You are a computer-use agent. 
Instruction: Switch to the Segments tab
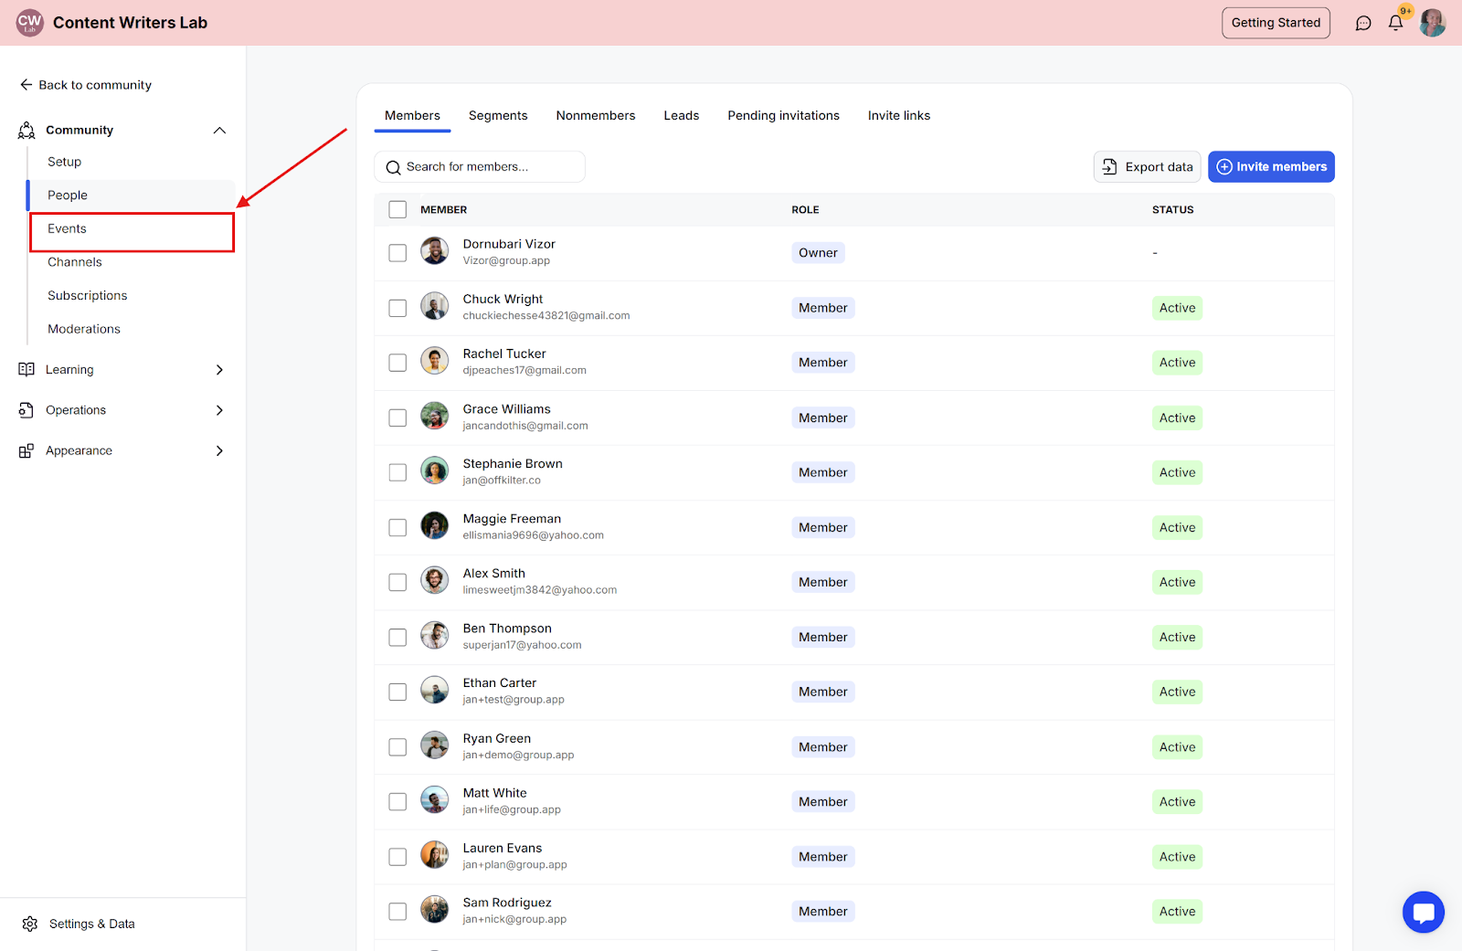pos(498,115)
